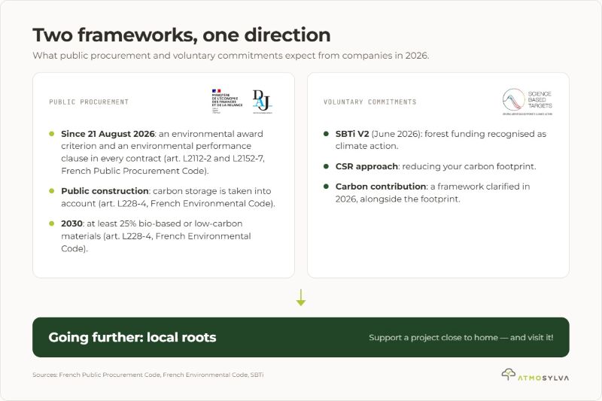Click the Science Based Targets logo
This screenshot has width=602, height=401.
point(528,102)
